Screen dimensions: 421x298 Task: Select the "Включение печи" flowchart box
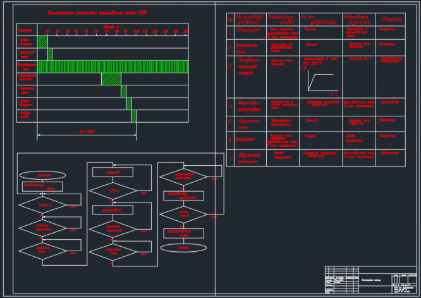point(42,187)
